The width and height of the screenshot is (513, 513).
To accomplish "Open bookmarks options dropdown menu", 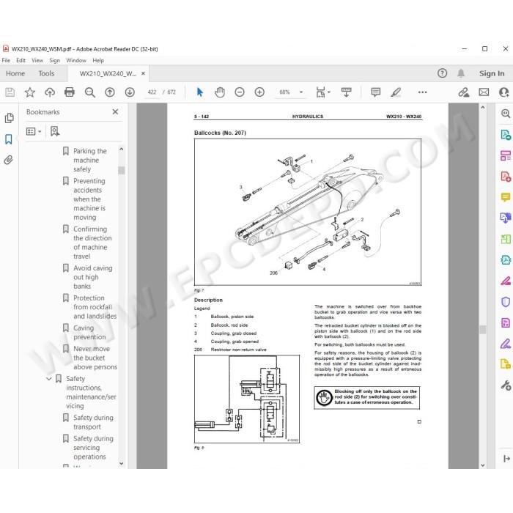I will (x=34, y=131).
